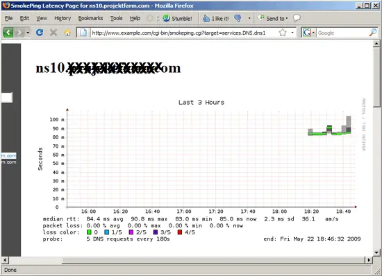Image resolution: width=382 pixels, height=276 pixels.
Task: Open the Tools menu
Action: [116, 18]
